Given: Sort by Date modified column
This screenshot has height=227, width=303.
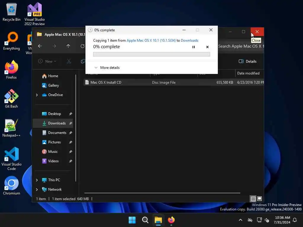Looking at the screenshot, I should tap(248, 73).
